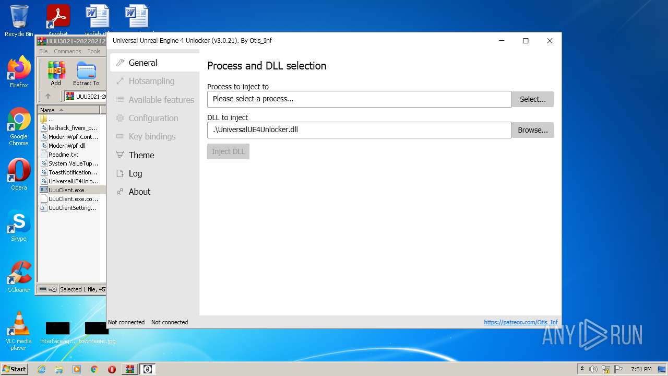Click WinRAR status bar key icon
Image resolution: width=668 pixels, height=376 pixels.
point(53,289)
